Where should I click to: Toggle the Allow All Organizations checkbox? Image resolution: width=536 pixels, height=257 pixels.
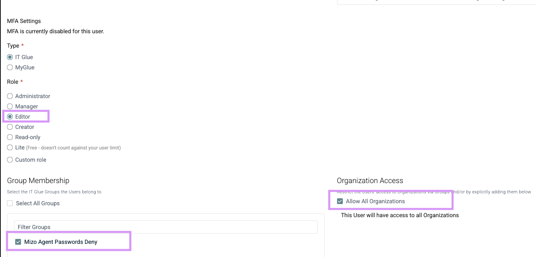(x=340, y=201)
